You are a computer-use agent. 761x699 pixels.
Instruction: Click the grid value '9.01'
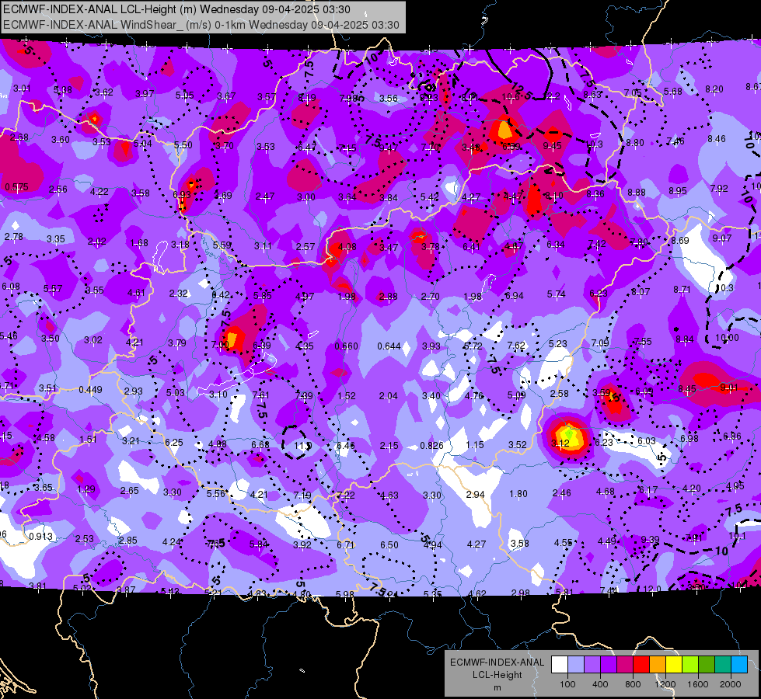point(729,387)
